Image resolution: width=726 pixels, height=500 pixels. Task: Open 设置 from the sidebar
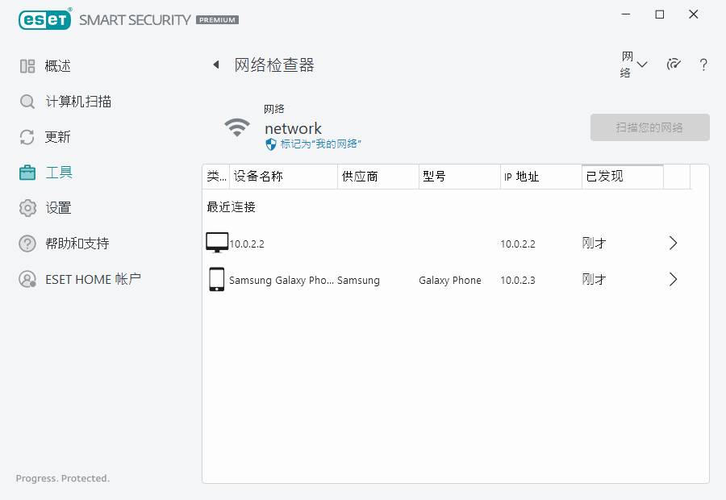click(x=58, y=208)
